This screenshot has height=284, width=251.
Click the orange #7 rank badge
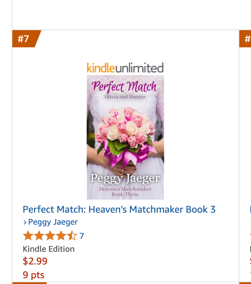point(25,39)
